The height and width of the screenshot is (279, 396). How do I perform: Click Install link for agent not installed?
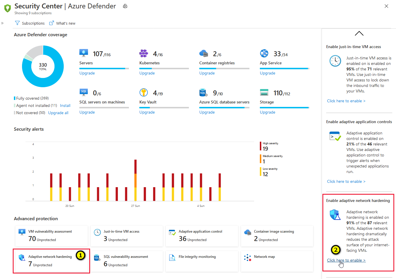65,105
